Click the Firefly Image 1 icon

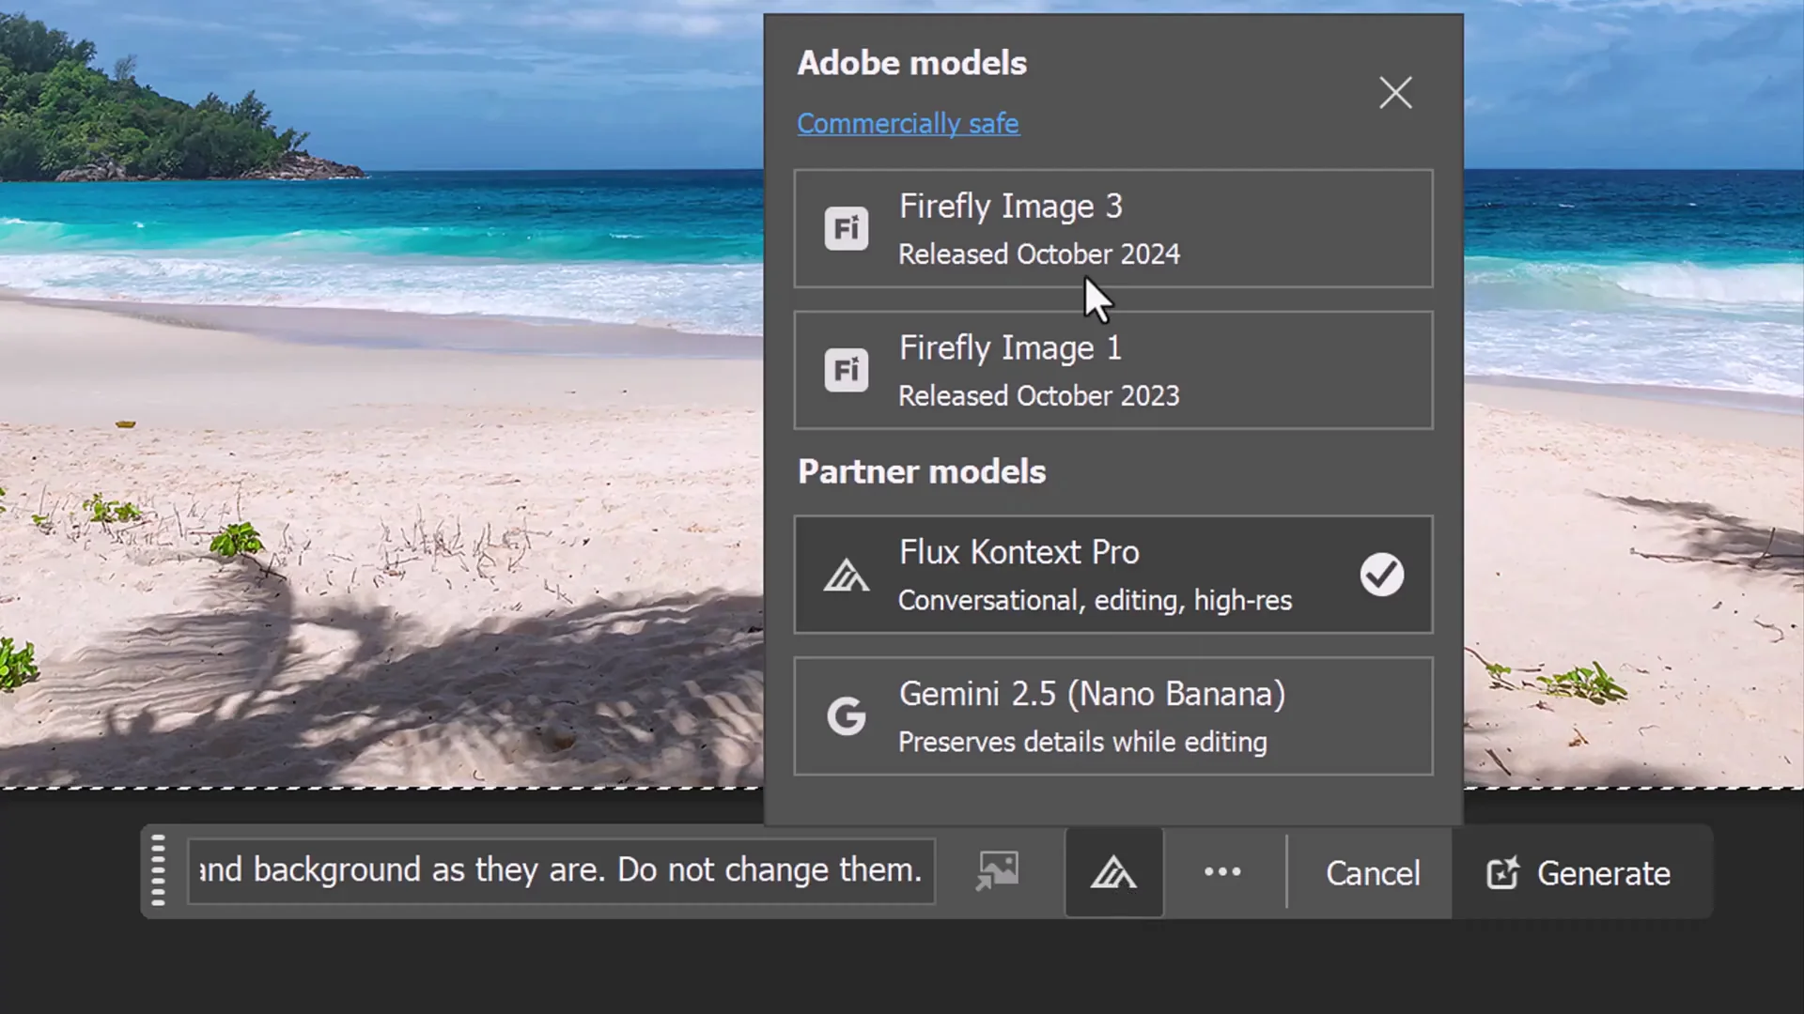[x=847, y=369]
